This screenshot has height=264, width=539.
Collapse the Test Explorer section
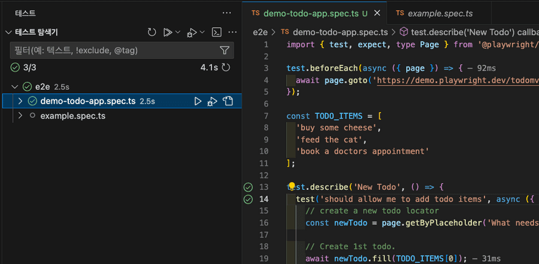coord(8,33)
